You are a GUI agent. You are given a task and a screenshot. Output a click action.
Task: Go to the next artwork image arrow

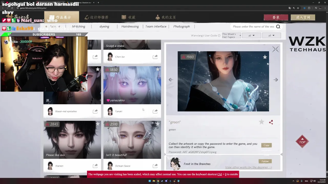pyautogui.click(x=275, y=80)
